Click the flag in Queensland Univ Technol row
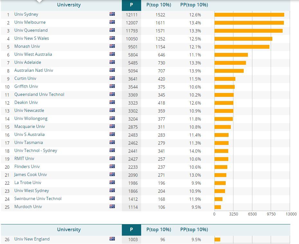Image resolution: width=299 pixels, height=244 pixels. click(112, 94)
